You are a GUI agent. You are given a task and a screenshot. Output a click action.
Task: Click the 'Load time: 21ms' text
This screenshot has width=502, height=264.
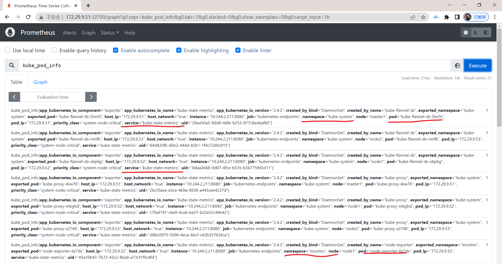416,78
